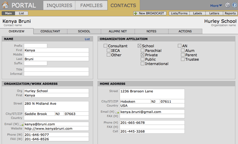Click the work email envelope icon
The image size is (238, 144).
click(21, 125)
